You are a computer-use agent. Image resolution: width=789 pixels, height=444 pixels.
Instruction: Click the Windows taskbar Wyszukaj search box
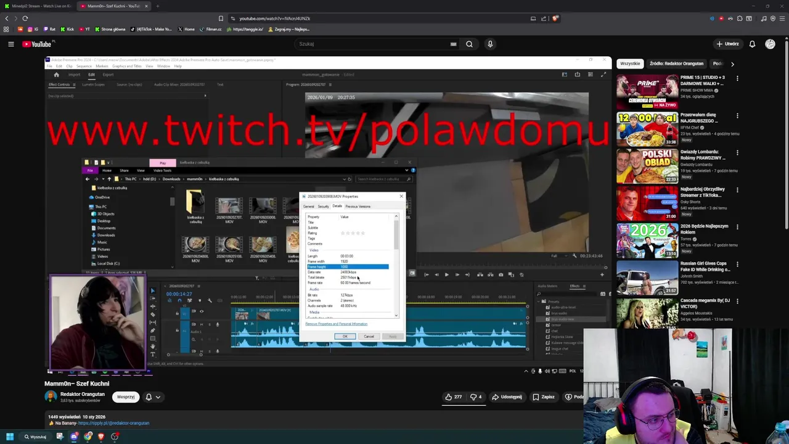click(x=35, y=437)
